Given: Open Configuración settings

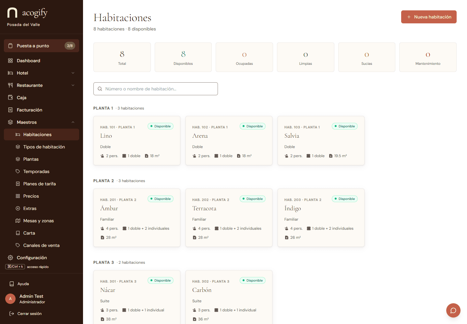Looking at the screenshot, I should click(42, 258).
